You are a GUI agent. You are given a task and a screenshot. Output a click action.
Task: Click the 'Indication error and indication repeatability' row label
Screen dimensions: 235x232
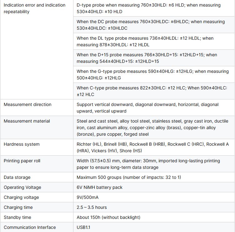click(x=34, y=8)
